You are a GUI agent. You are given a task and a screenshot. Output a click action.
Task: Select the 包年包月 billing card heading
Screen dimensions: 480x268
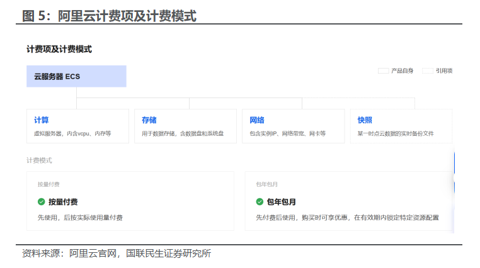(282, 202)
